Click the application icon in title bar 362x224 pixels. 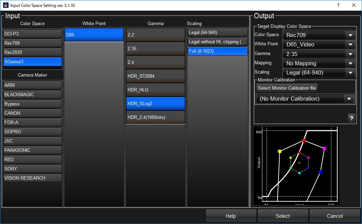6,5
